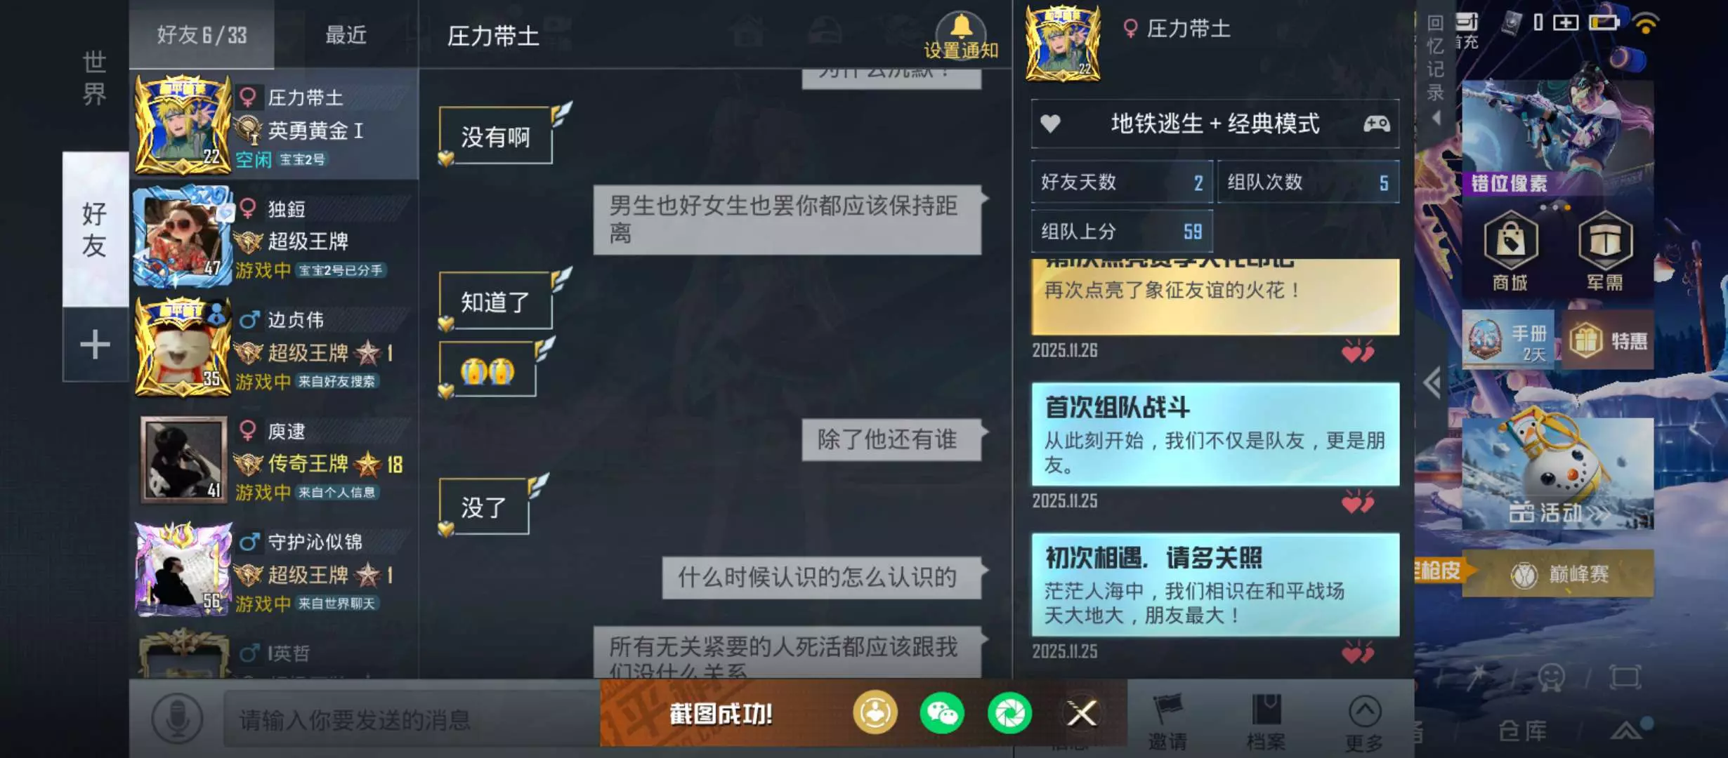Share screenshot via WeChat icon
The height and width of the screenshot is (758, 1728).
pos(942,713)
